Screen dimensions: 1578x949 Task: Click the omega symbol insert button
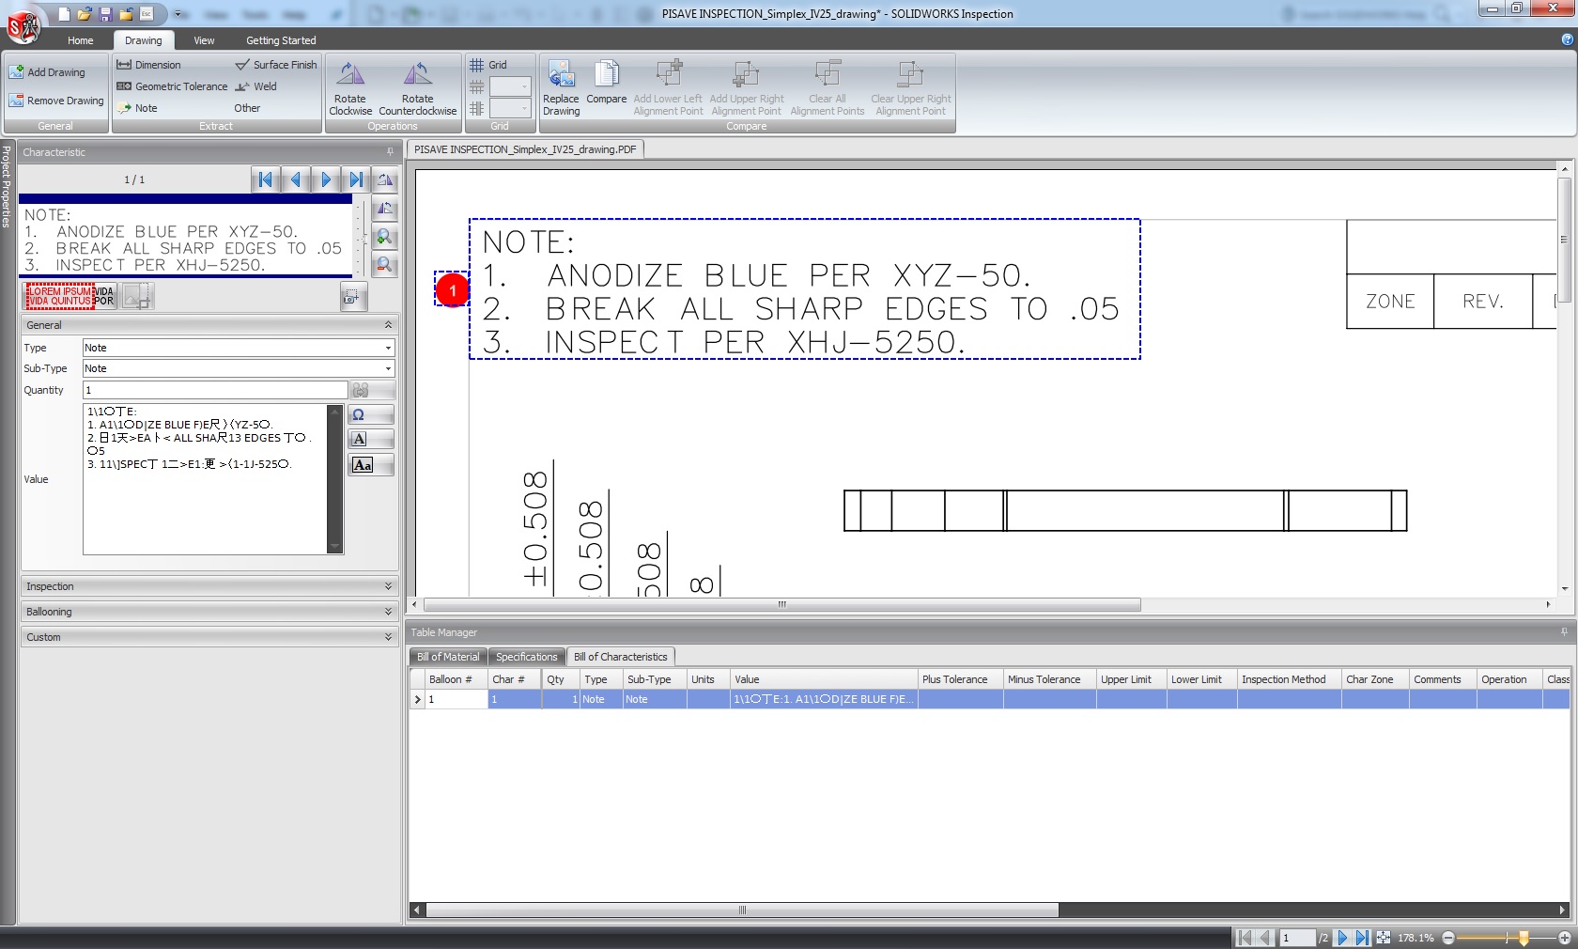pyautogui.click(x=359, y=415)
